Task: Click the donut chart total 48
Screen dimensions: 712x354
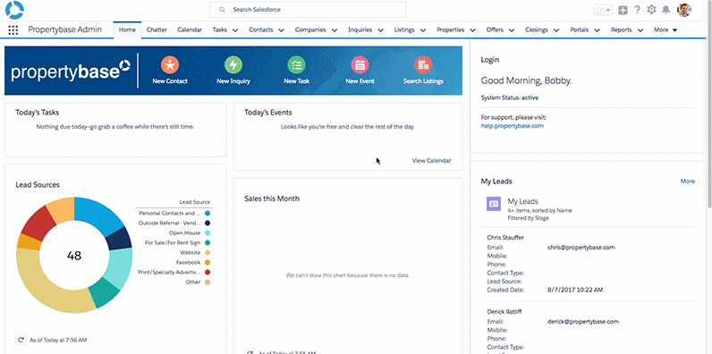Action: (x=74, y=256)
